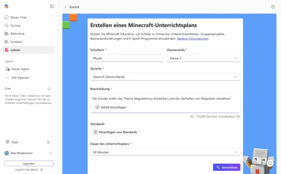281x174 pixels.
Task: Click the Schulfach input field with Physik
Action: 127,58
